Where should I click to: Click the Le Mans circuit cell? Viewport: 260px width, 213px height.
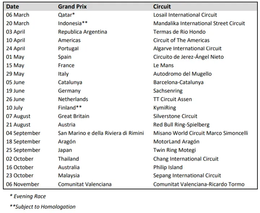point(163,65)
